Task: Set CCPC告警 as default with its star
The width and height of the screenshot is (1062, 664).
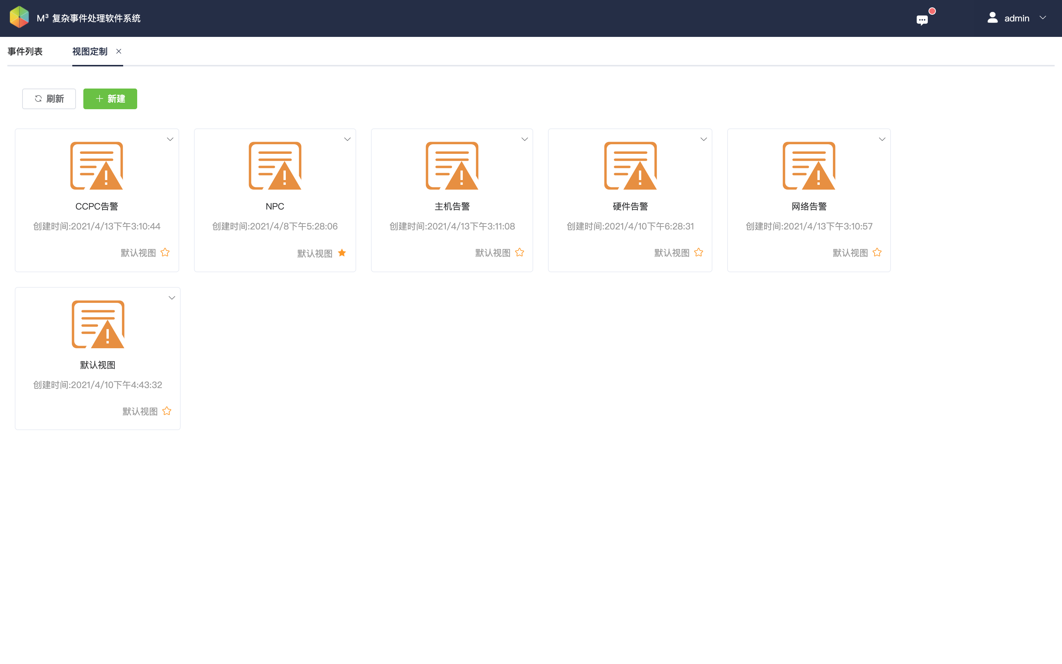Action: pos(165,253)
